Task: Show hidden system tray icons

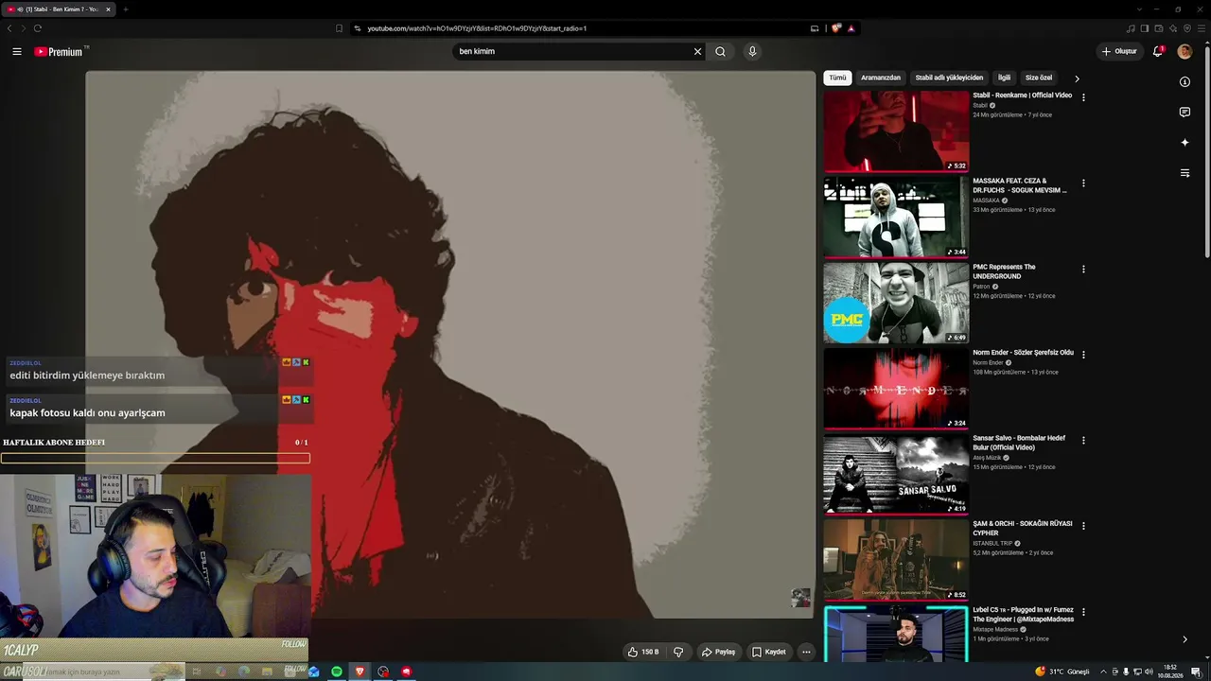Action: tap(1102, 672)
